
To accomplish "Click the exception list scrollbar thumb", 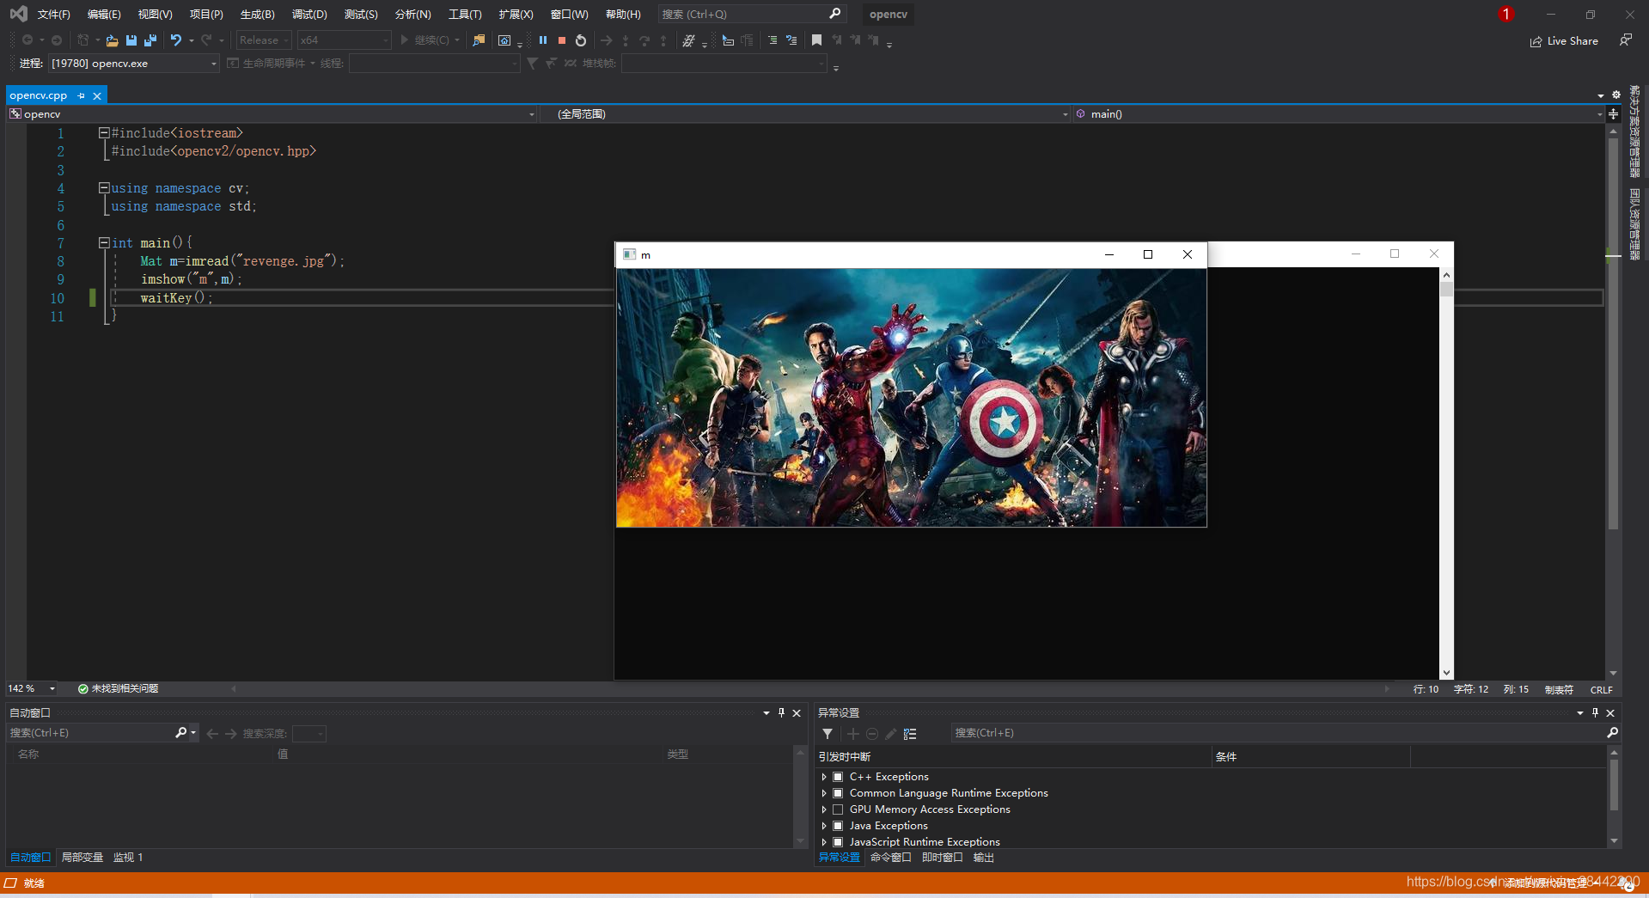I will tap(1614, 784).
